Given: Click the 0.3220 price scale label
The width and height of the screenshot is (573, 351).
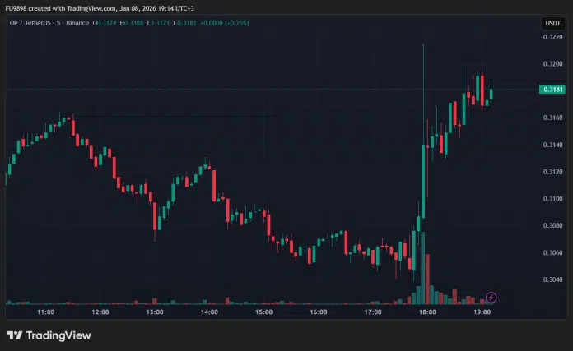Looking at the screenshot, I should (552, 38).
